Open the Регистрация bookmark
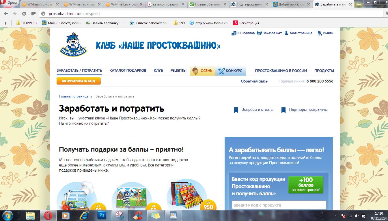Image resolution: width=388 pixels, height=221 pixels. click(x=246, y=23)
